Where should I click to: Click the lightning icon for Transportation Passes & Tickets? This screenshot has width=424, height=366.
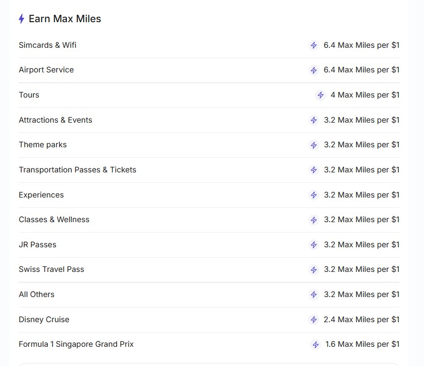pos(314,170)
